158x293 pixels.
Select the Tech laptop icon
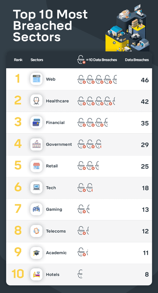pos(36,187)
